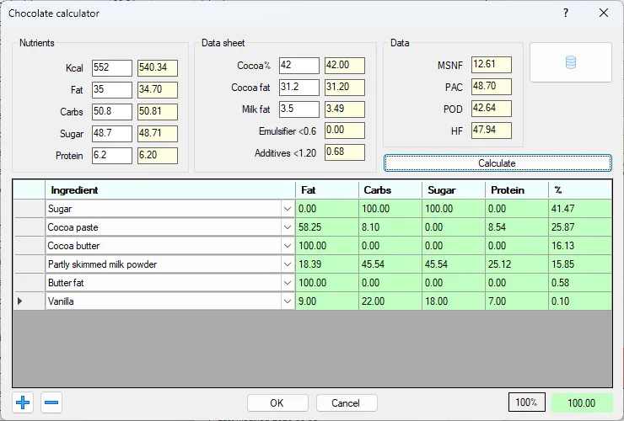The width and height of the screenshot is (624, 421).
Task: Click the calculated Sugar value 48.71
Action: (x=158, y=134)
